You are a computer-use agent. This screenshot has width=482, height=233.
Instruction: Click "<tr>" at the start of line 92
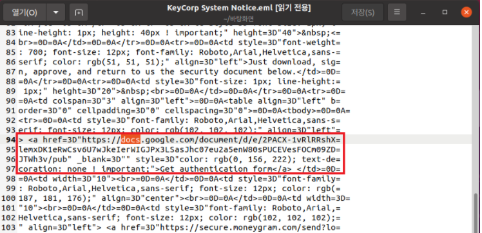pyautogui.click(x=28, y=120)
